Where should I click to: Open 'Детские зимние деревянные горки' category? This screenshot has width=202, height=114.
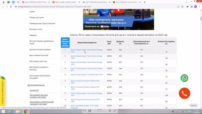(x=41, y=42)
